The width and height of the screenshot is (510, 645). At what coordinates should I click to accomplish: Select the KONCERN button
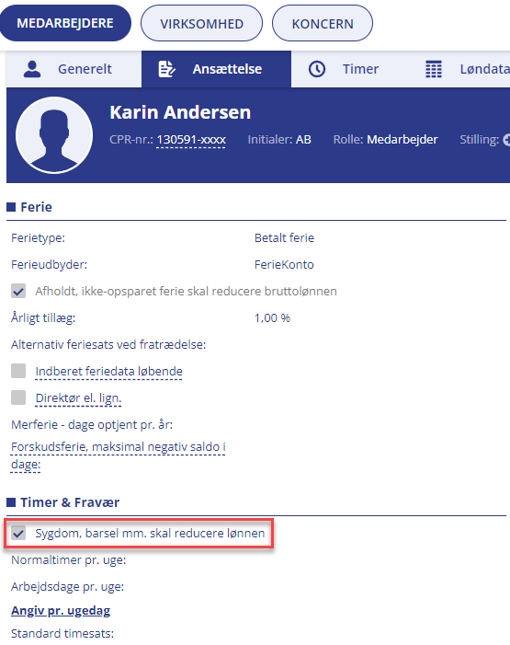[323, 23]
